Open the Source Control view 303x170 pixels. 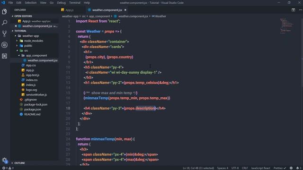click(4, 34)
